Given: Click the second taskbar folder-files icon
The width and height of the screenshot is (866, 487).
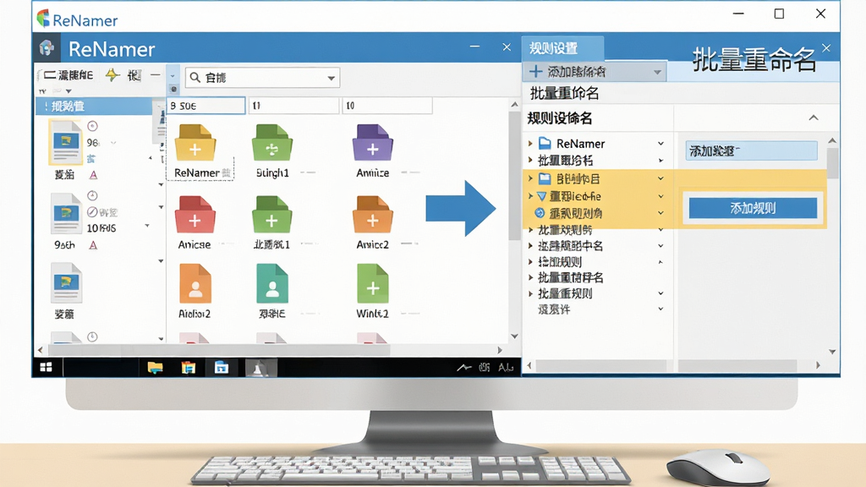Looking at the screenshot, I should coord(189,367).
